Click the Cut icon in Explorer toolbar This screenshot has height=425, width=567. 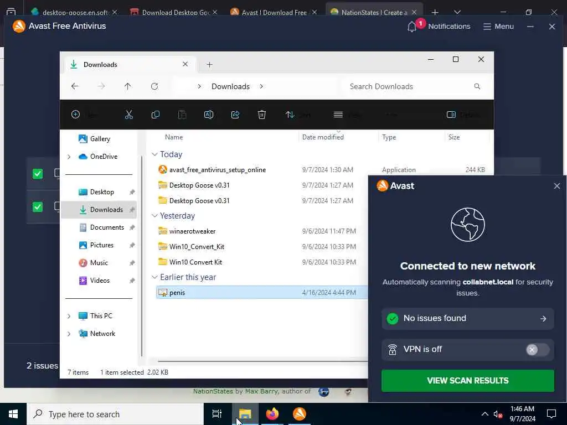(x=128, y=115)
